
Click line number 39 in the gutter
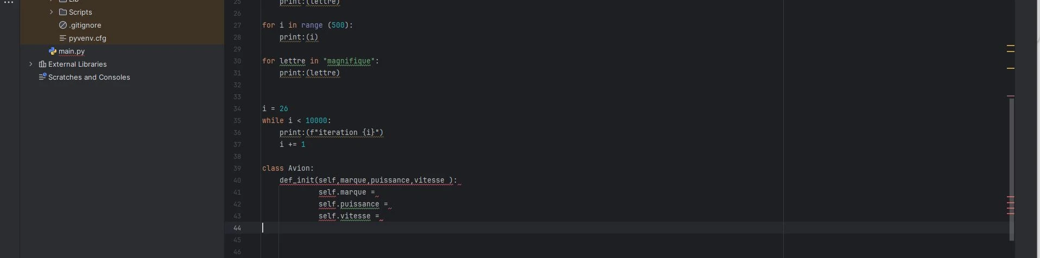(x=237, y=168)
